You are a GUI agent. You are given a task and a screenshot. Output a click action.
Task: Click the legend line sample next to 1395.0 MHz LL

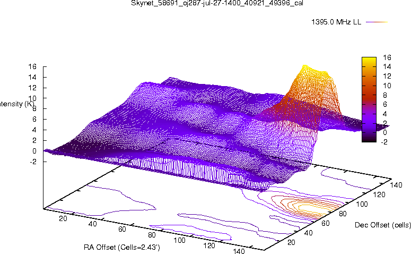coord(377,22)
